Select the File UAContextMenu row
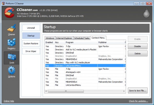Screen dimensions: 154x105 (85, 85)
